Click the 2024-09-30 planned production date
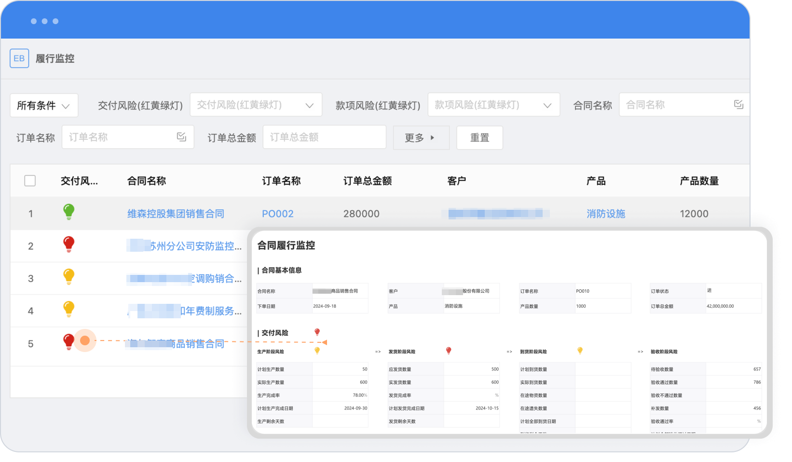Screen dimensions: 792x462 pos(356,408)
